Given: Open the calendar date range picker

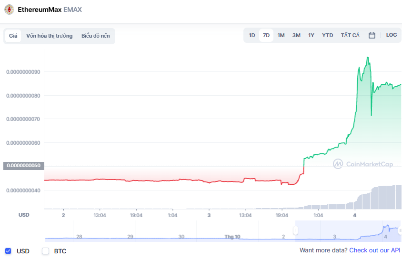Looking at the screenshot, I should click(372, 35).
